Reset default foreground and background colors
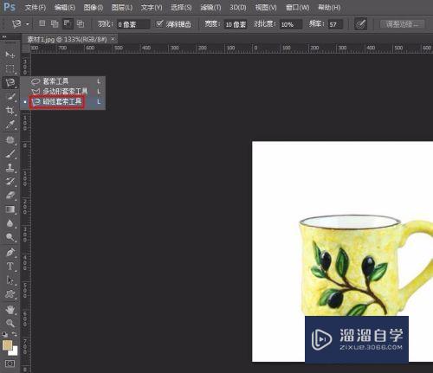Image resolution: width=433 pixels, height=373 pixels. (5, 334)
